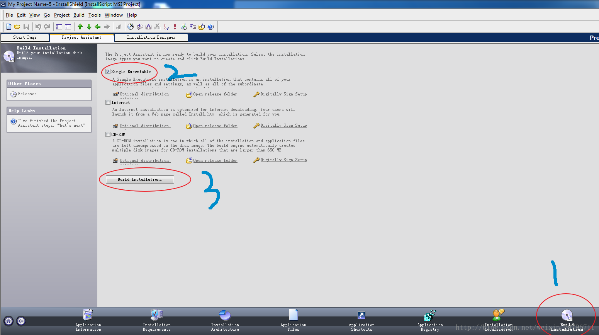
Task: Click the gray right arrow toolbar icon
Action: [x=107, y=27]
